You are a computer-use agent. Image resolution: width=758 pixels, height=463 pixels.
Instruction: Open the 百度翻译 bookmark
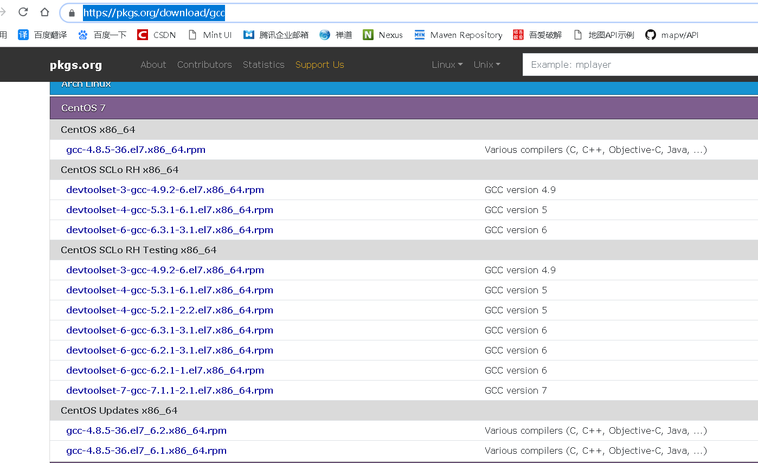point(42,35)
